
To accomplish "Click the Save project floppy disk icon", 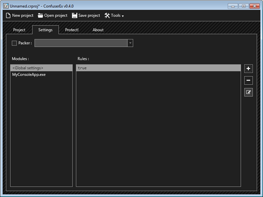I will point(74,16).
